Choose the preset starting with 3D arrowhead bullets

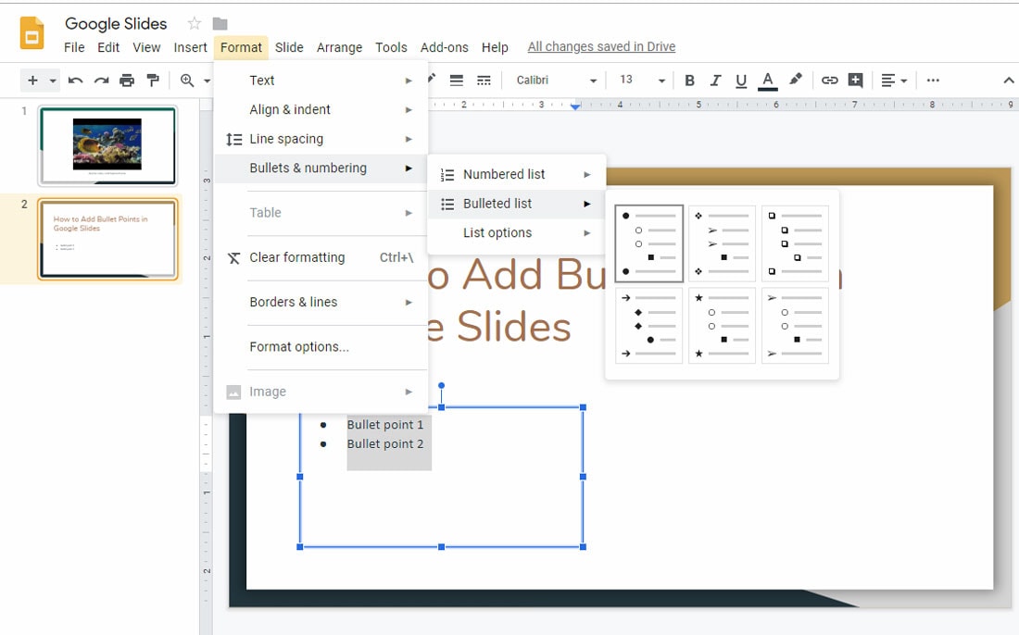click(x=796, y=325)
